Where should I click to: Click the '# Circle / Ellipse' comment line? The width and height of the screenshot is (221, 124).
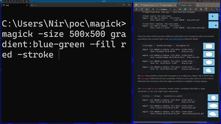[162, 96]
